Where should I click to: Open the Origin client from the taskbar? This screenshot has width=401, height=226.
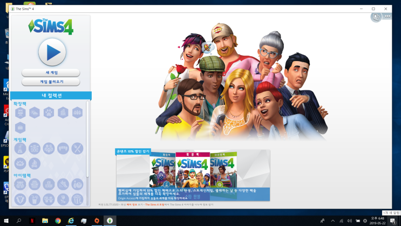(97, 221)
